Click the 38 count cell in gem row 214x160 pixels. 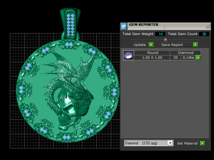pyautogui.click(x=175, y=57)
